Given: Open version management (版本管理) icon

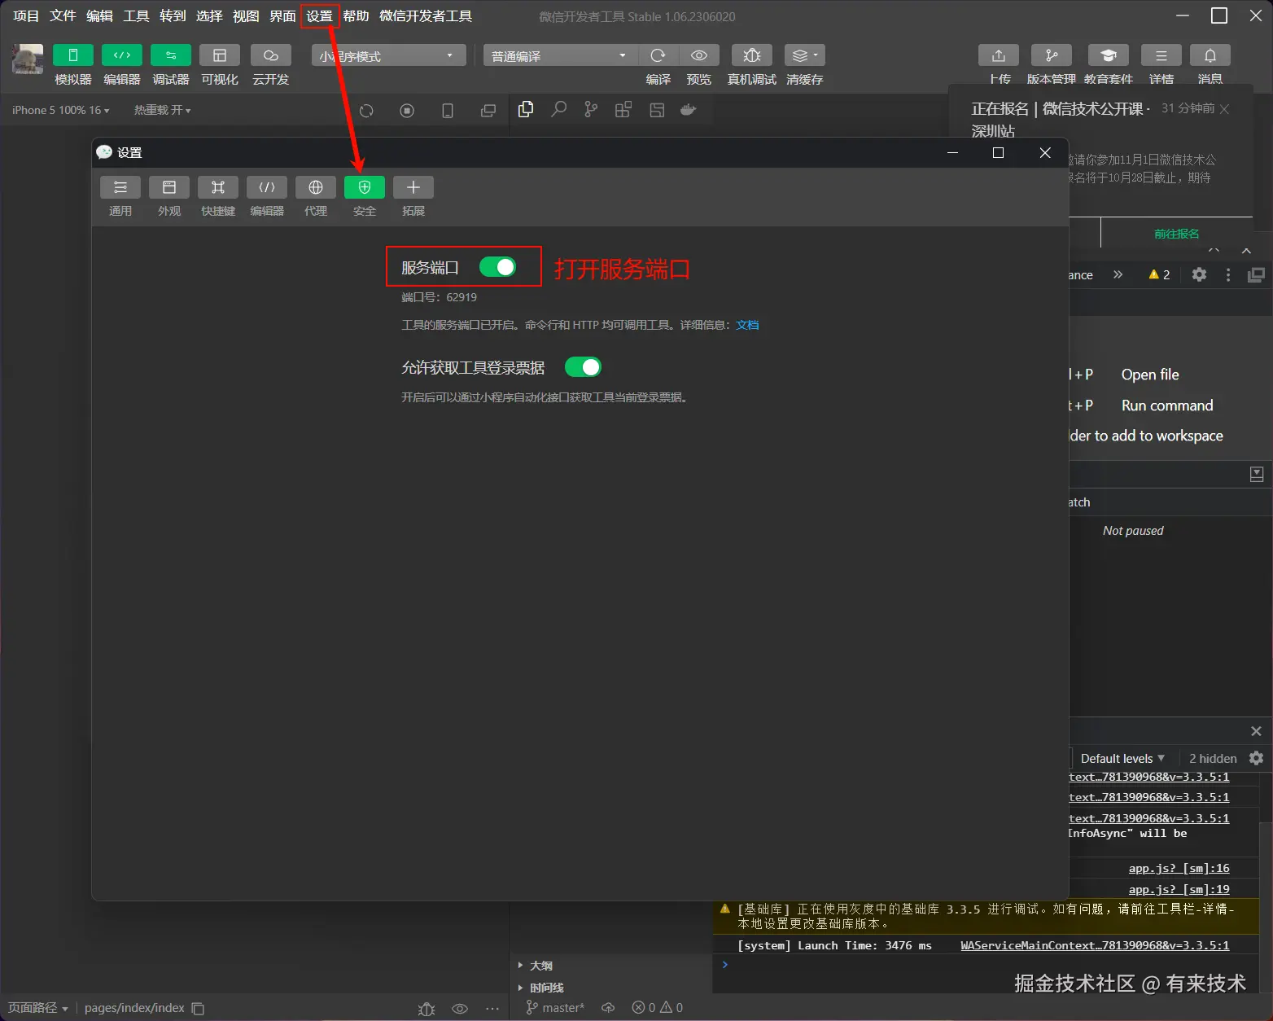Looking at the screenshot, I should tap(1052, 55).
